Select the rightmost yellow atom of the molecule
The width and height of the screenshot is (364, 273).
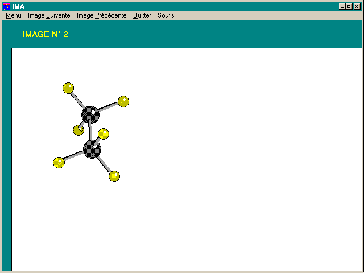[x=123, y=102]
